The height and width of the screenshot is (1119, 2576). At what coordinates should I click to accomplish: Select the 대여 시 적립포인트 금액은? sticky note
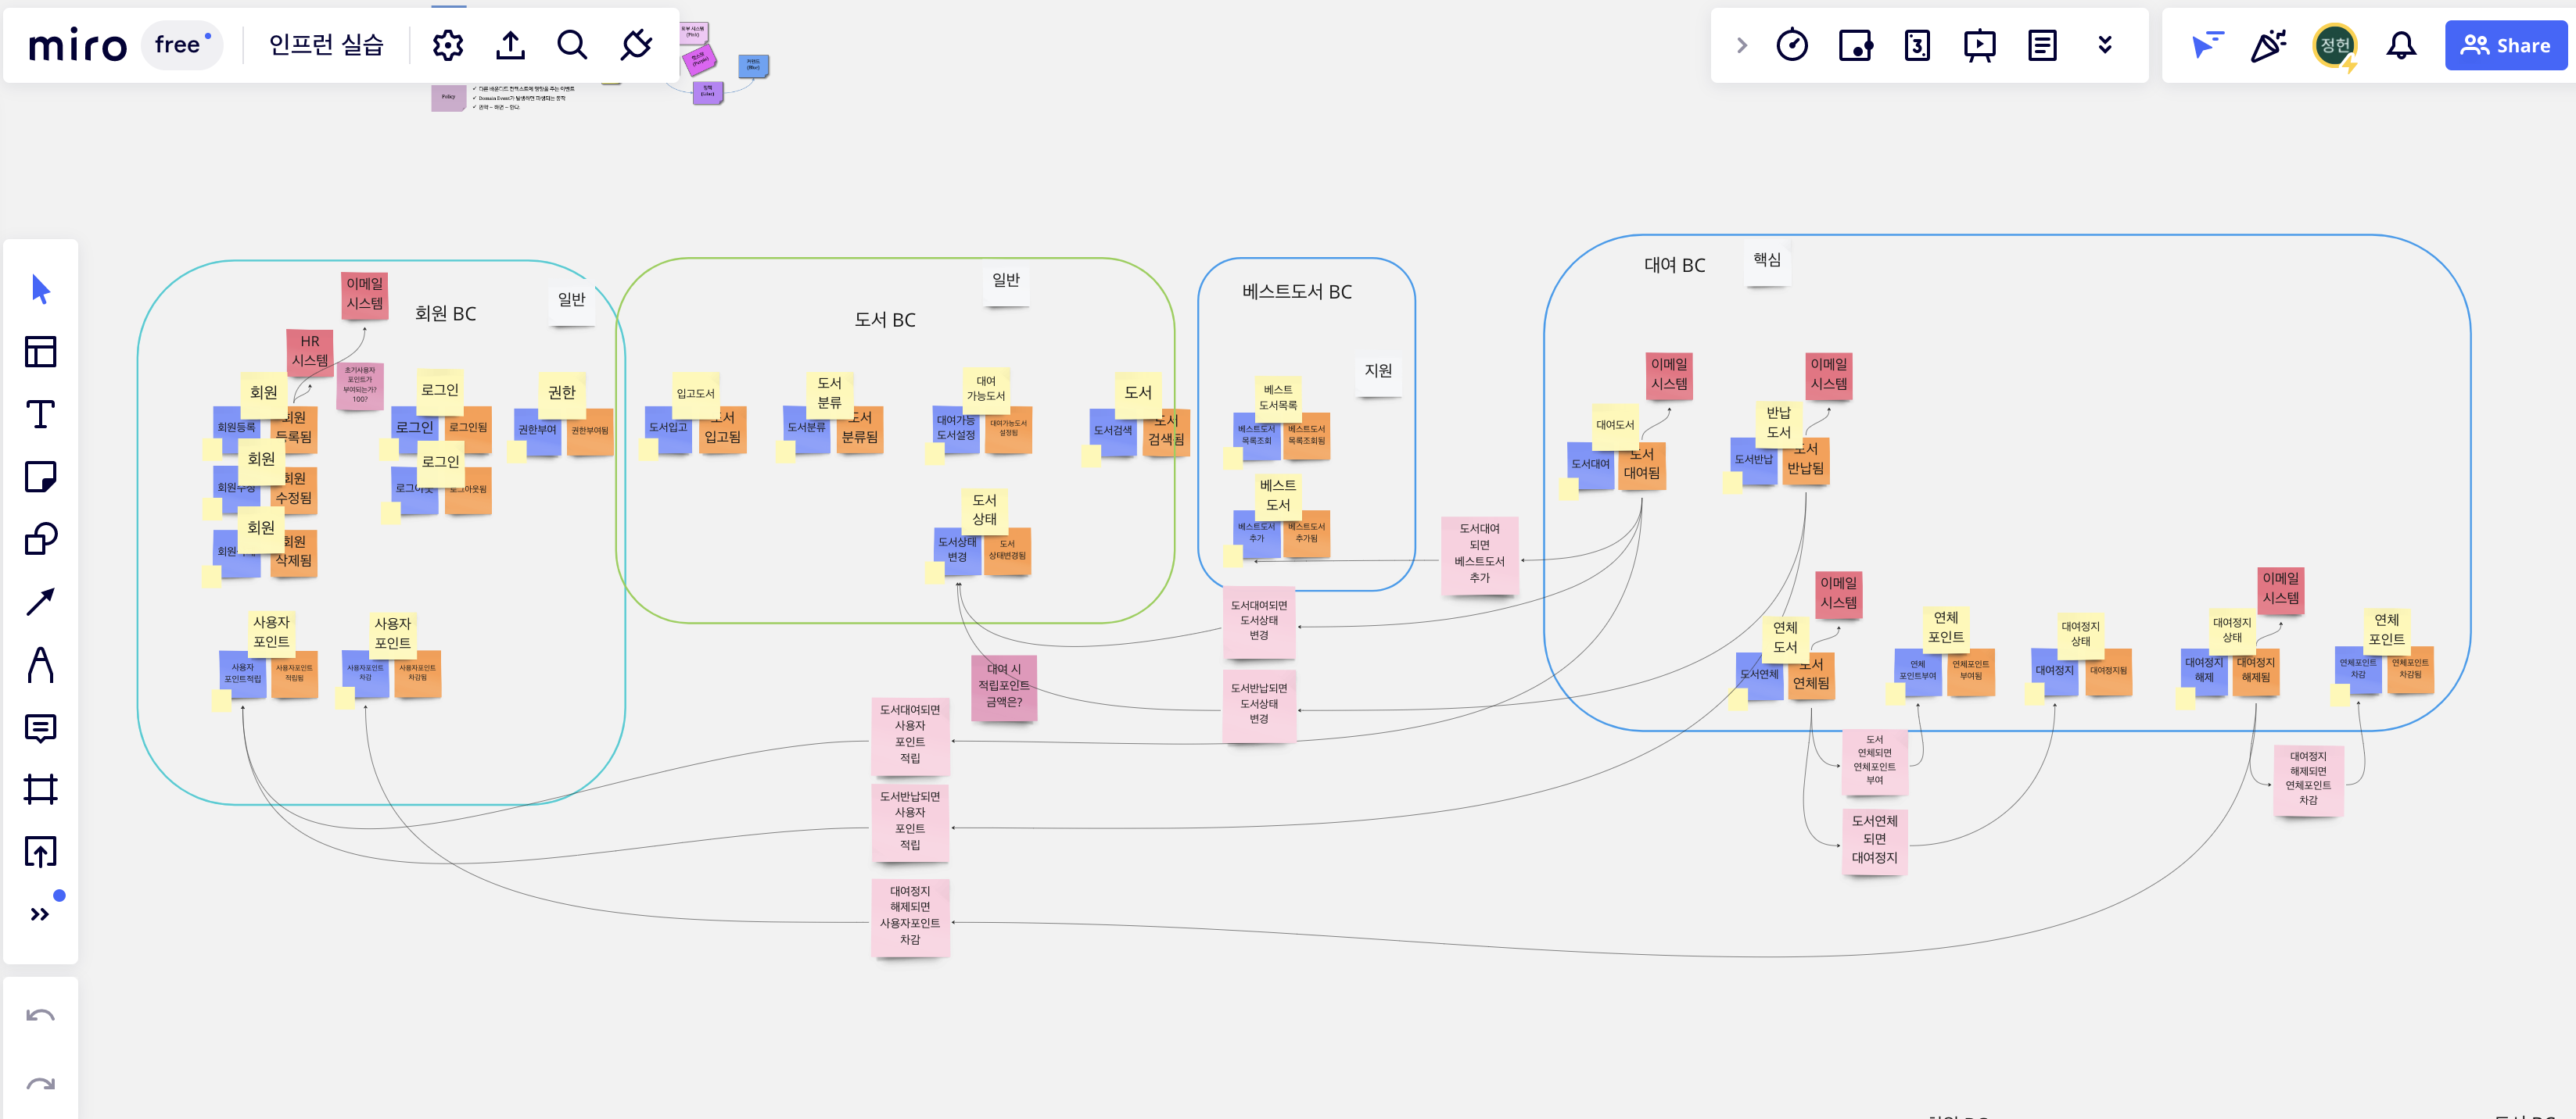(1004, 685)
